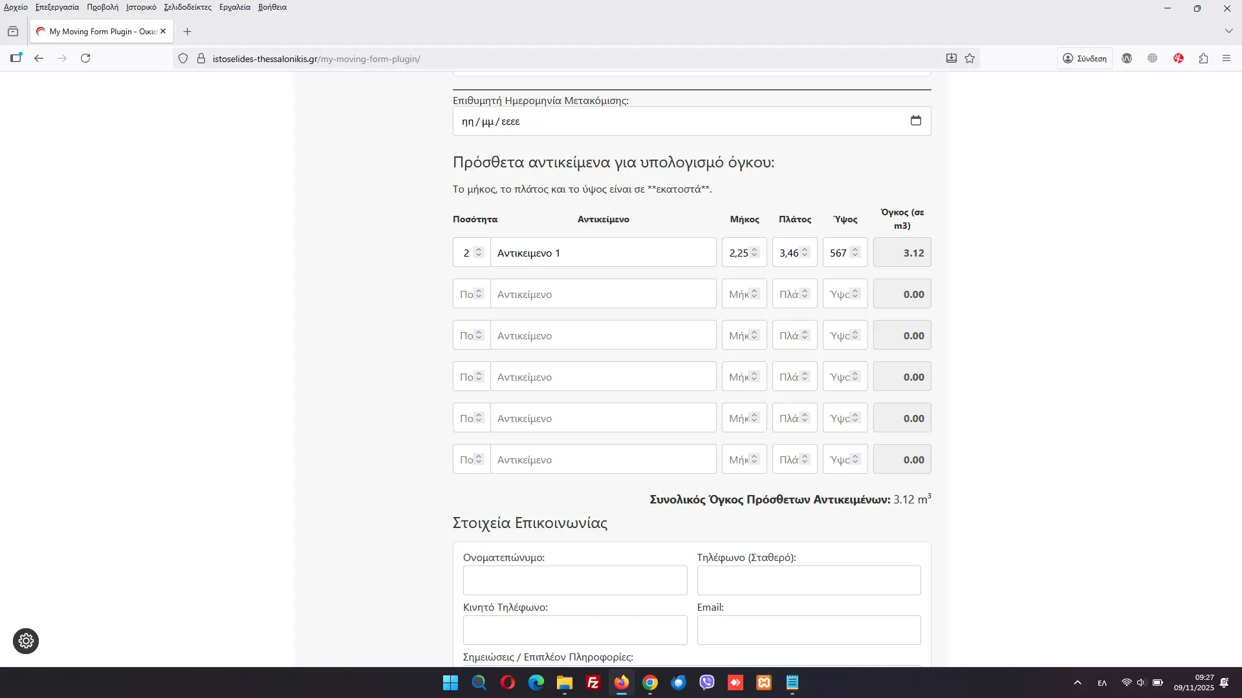This screenshot has width=1242, height=698.
Task: Adjust quantity stepper in Αντικειμενο 1 row
Action: point(479,253)
